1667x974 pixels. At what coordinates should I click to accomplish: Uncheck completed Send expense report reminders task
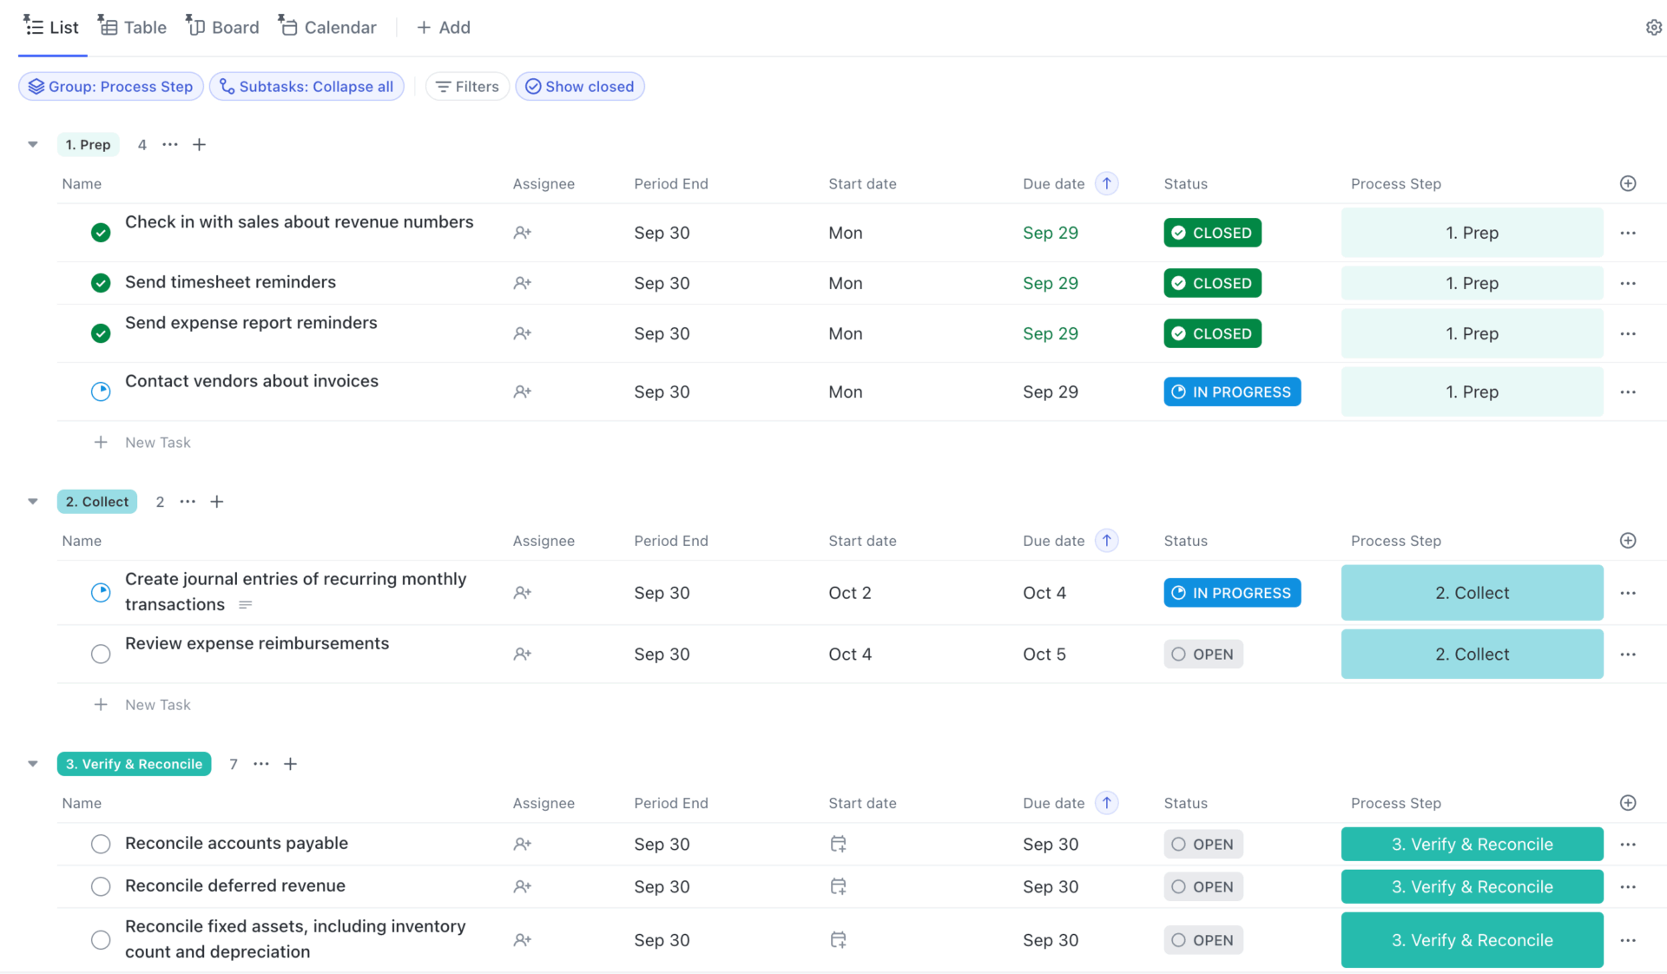101,333
